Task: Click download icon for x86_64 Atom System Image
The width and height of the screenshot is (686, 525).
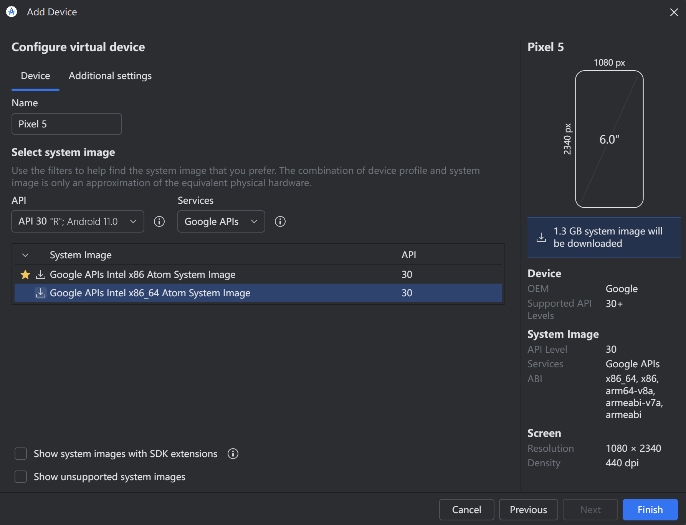Action: (x=40, y=293)
